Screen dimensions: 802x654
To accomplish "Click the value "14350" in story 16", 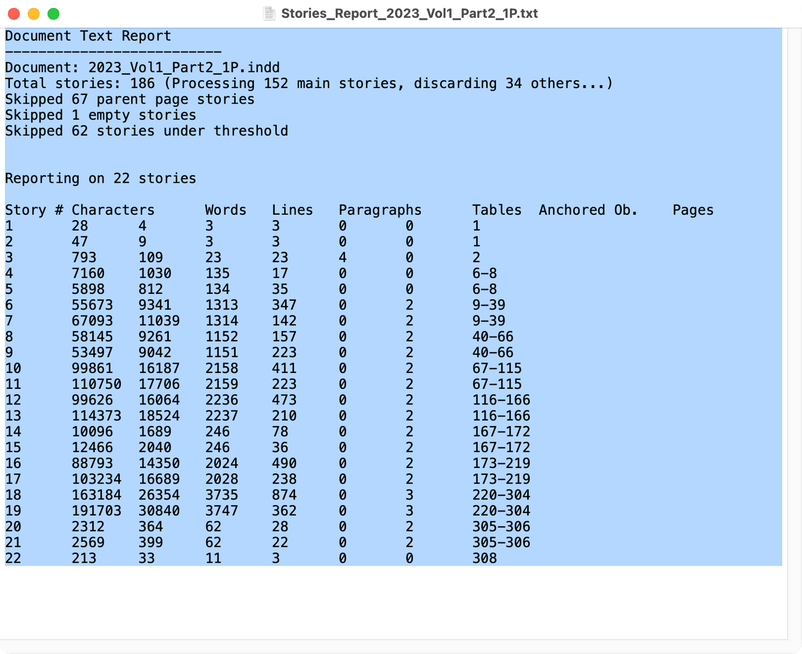I will point(159,463).
